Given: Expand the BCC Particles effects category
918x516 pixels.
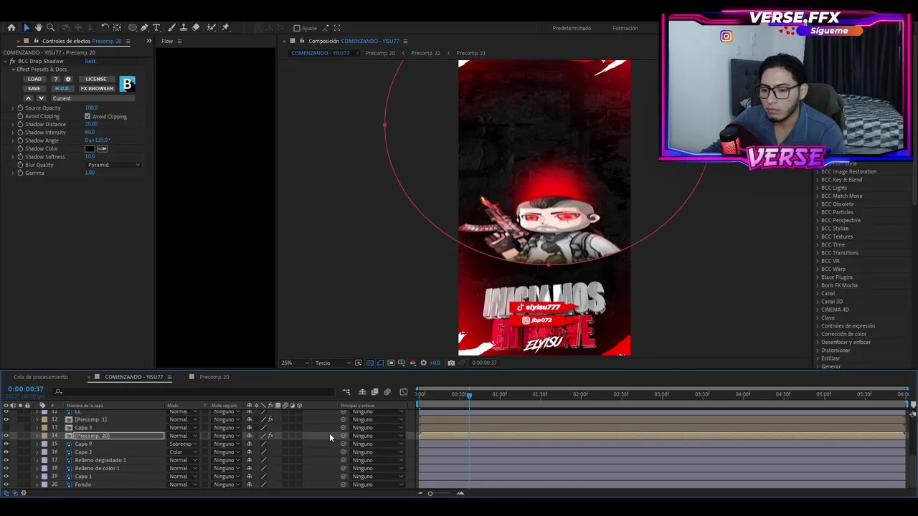Looking at the screenshot, I should point(817,212).
